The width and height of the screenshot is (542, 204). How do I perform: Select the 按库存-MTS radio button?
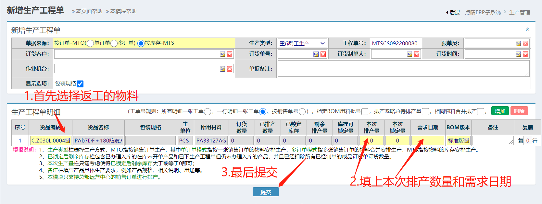141,43
